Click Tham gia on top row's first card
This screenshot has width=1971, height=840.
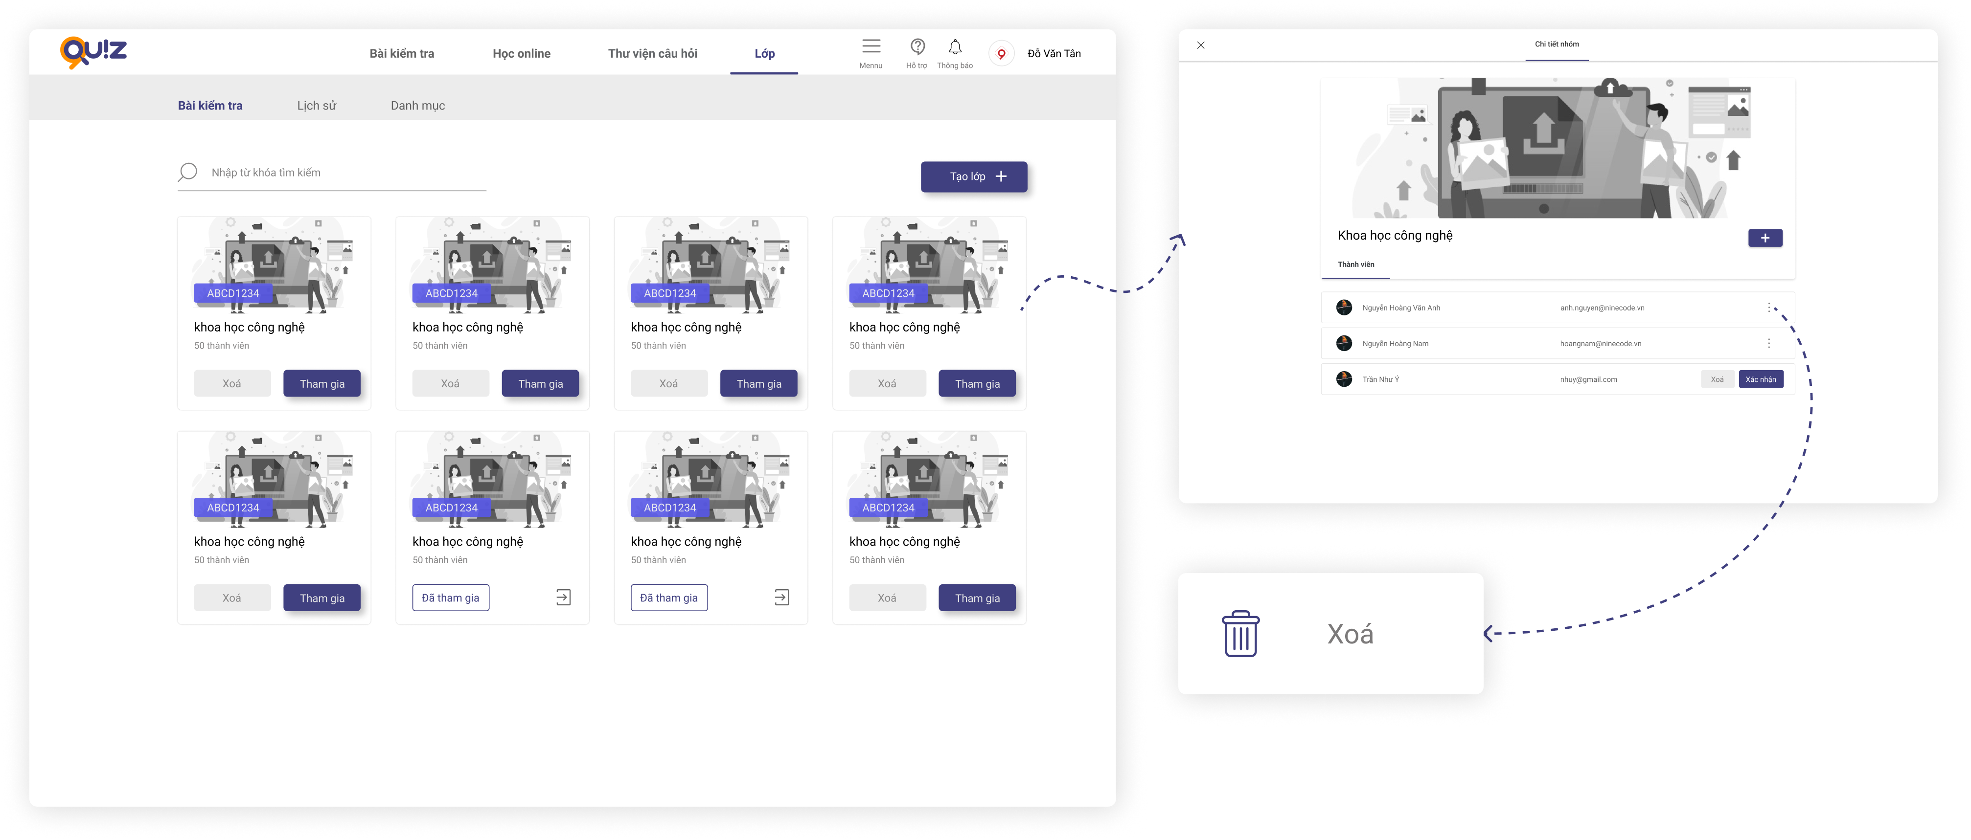[321, 384]
